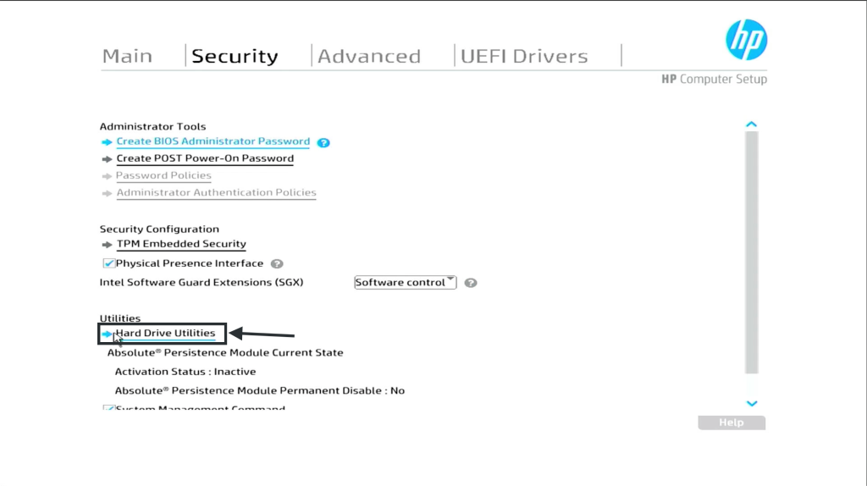
Task: Go to the UEFI Drivers tab
Action: click(524, 56)
